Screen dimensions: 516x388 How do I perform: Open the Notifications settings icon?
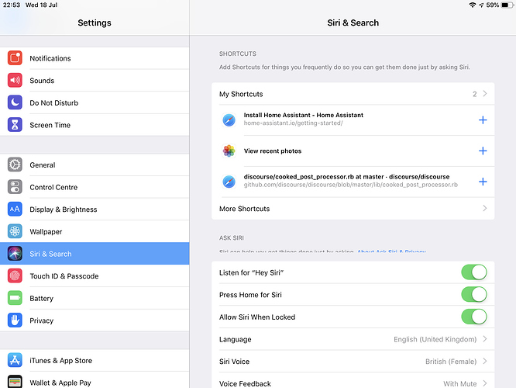[15, 58]
